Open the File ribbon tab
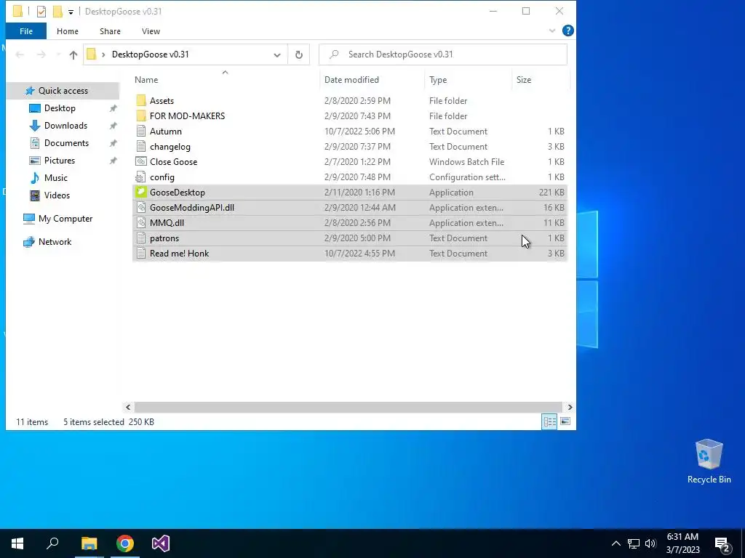 26,31
